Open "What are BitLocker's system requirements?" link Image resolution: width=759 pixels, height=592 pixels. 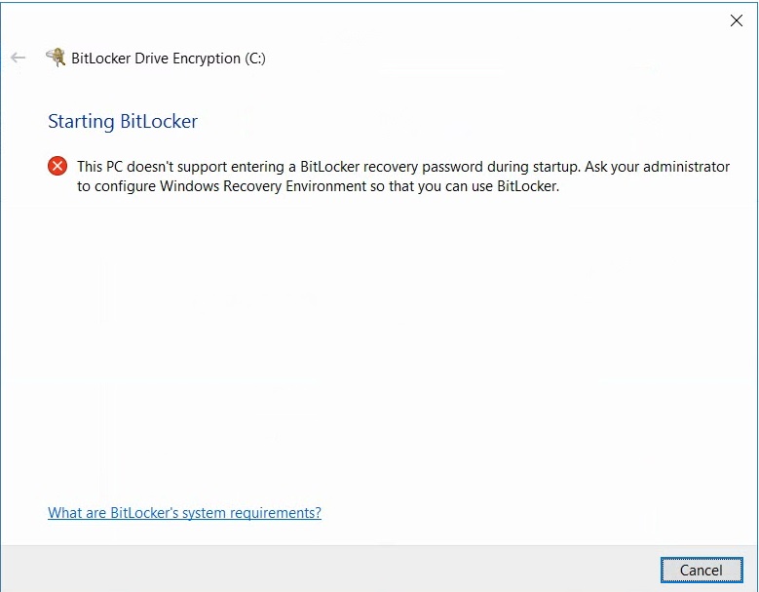click(184, 513)
